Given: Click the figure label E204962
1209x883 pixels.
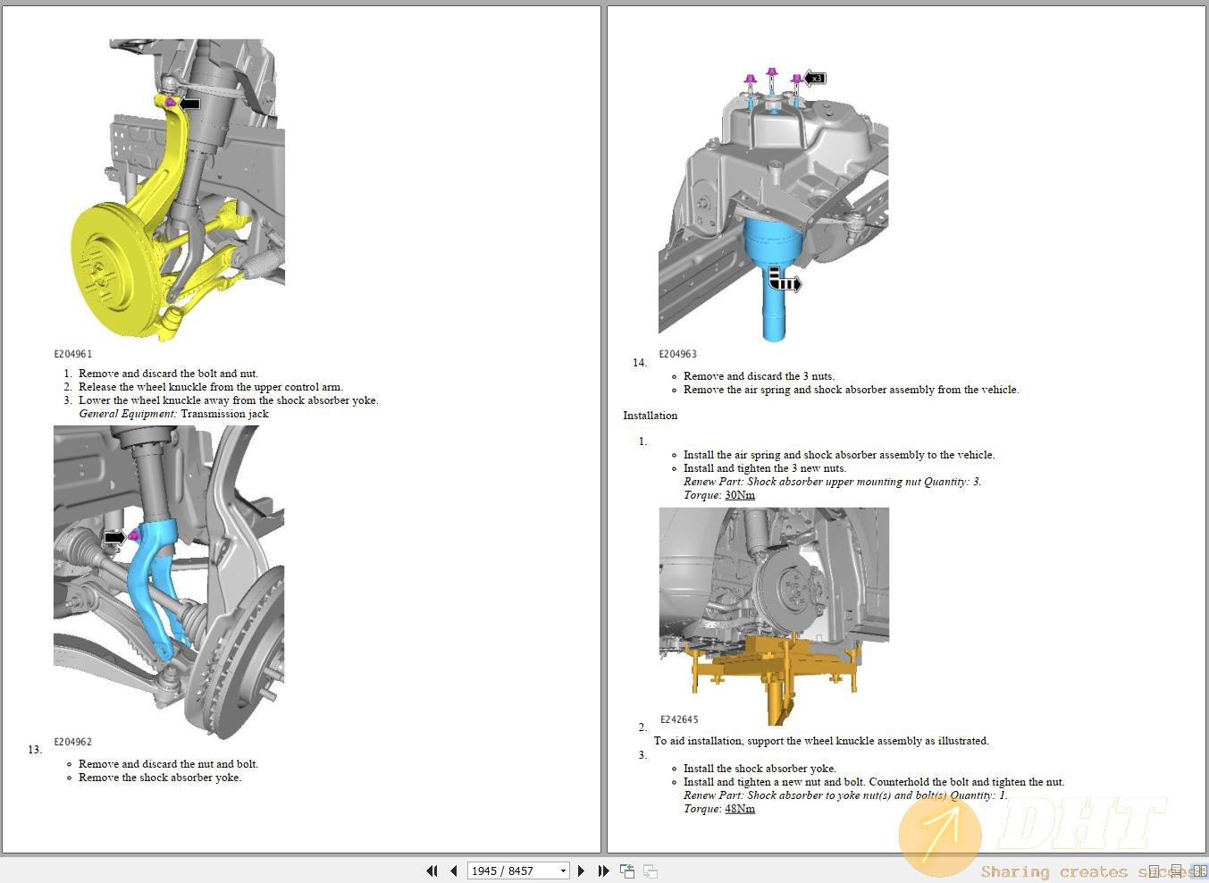Looking at the screenshot, I should pyautogui.click(x=73, y=742).
